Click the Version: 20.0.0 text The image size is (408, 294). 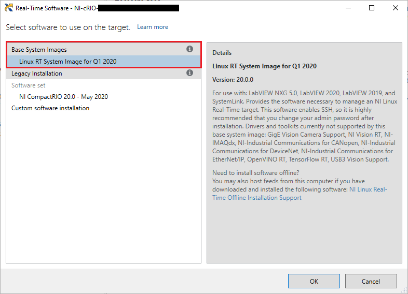(233, 80)
